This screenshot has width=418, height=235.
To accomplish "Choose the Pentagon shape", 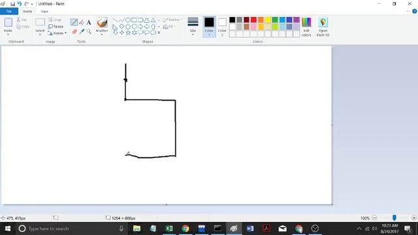I will (x=128, y=26).
